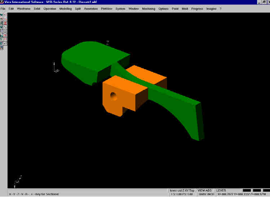Click the workplane origin marker beside lever

[56, 67]
